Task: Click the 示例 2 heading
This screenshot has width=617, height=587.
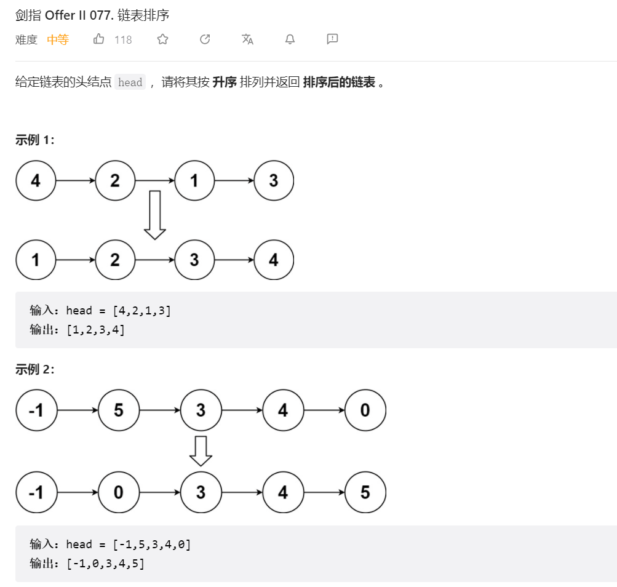Action: coord(35,369)
